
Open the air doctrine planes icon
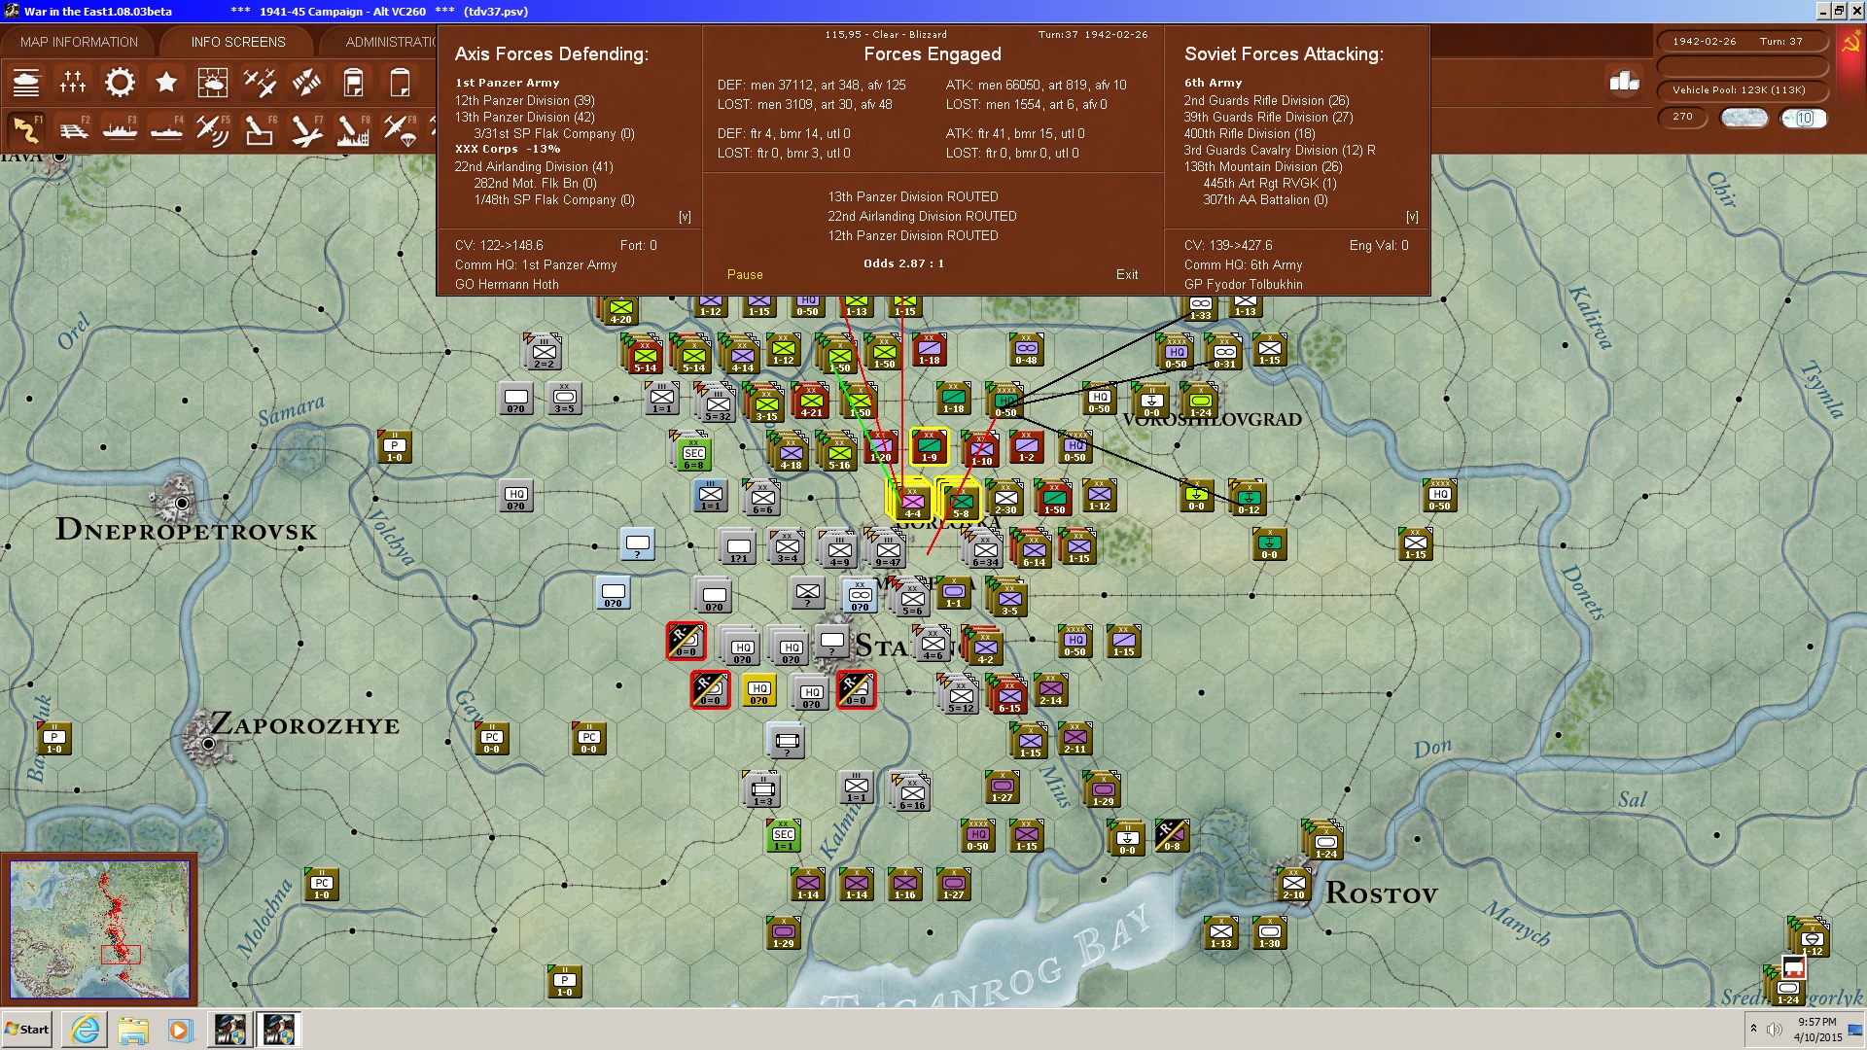[260, 83]
